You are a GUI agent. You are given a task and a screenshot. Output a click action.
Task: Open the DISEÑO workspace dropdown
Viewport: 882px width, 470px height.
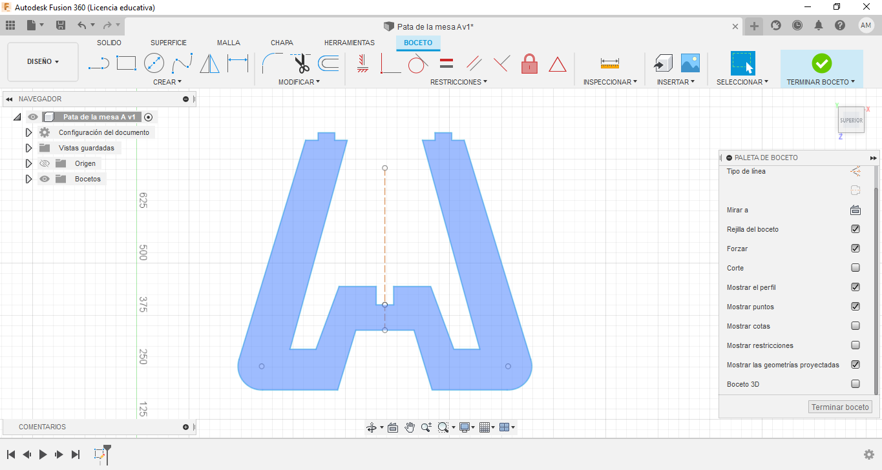pos(43,62)
